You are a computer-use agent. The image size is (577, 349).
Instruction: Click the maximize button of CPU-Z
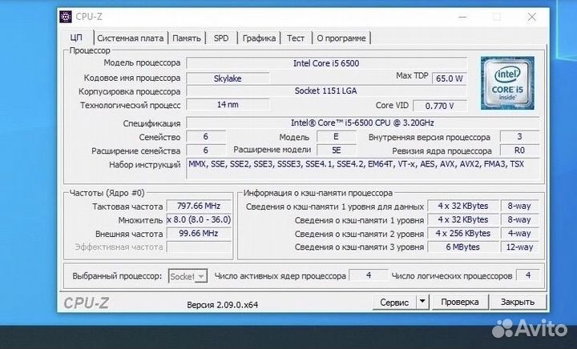(x=497, y=17)
